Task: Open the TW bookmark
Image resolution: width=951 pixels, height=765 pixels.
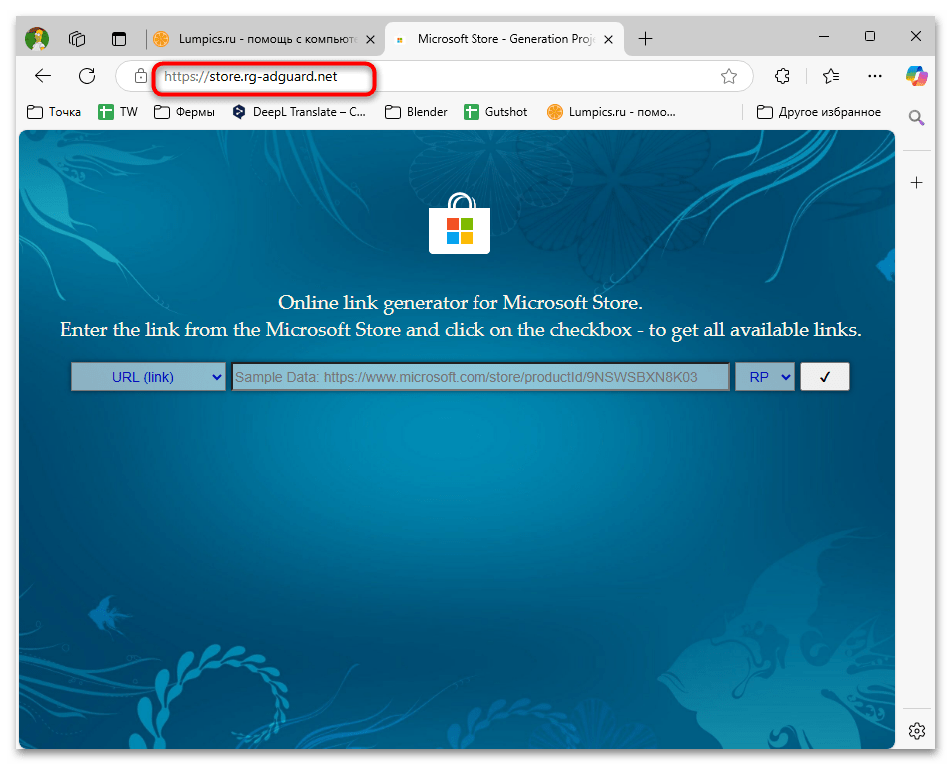Action: coord(118,112)
